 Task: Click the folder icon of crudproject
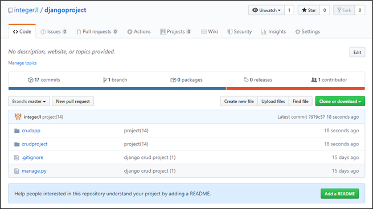point(17,144)
